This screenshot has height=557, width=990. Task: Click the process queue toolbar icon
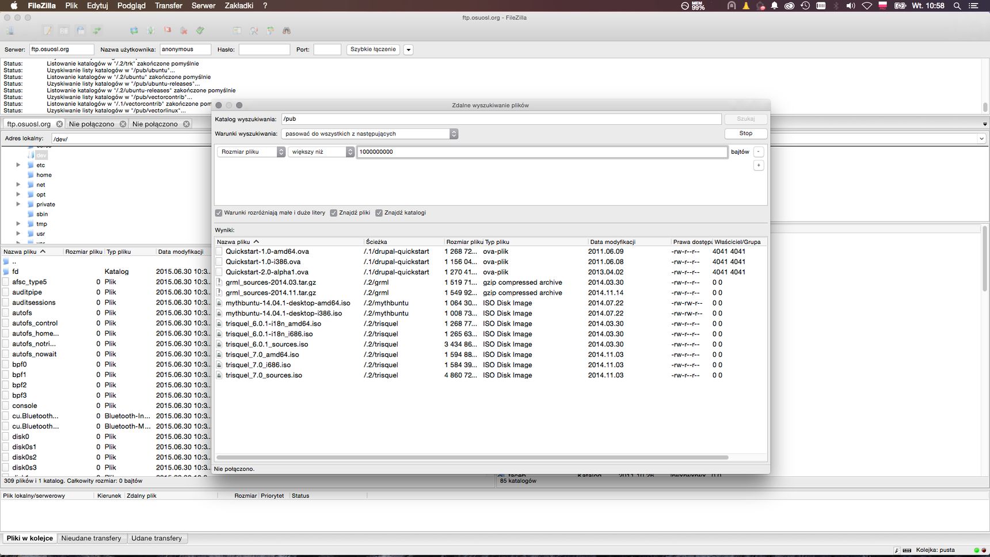(x=151, y=30)
